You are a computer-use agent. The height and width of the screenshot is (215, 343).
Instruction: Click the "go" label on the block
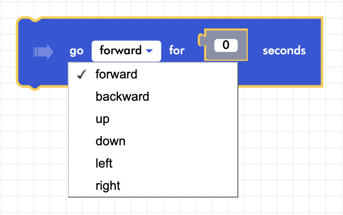(x=77, y=51)
